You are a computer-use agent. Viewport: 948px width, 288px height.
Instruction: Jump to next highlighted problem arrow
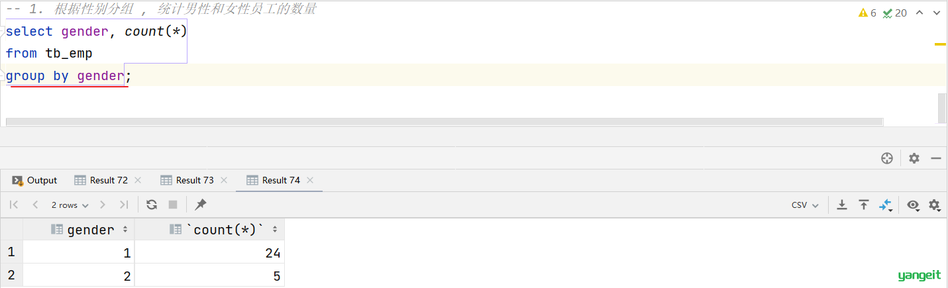tap(937, 13)
